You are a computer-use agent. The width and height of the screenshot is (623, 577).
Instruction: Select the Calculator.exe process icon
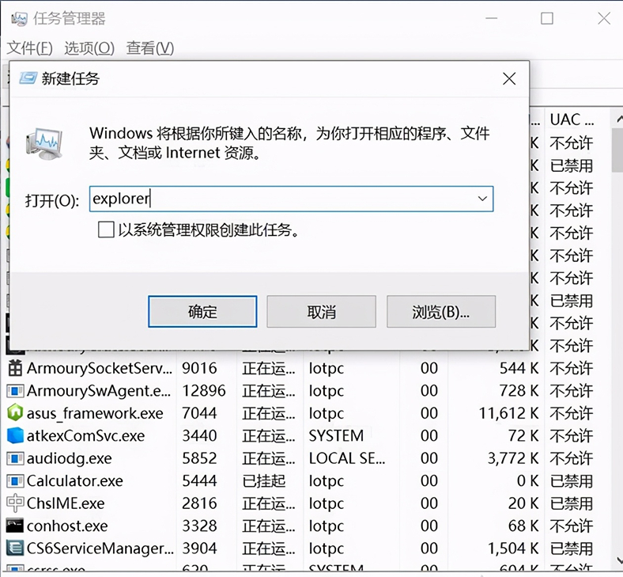tap(15, 480)
